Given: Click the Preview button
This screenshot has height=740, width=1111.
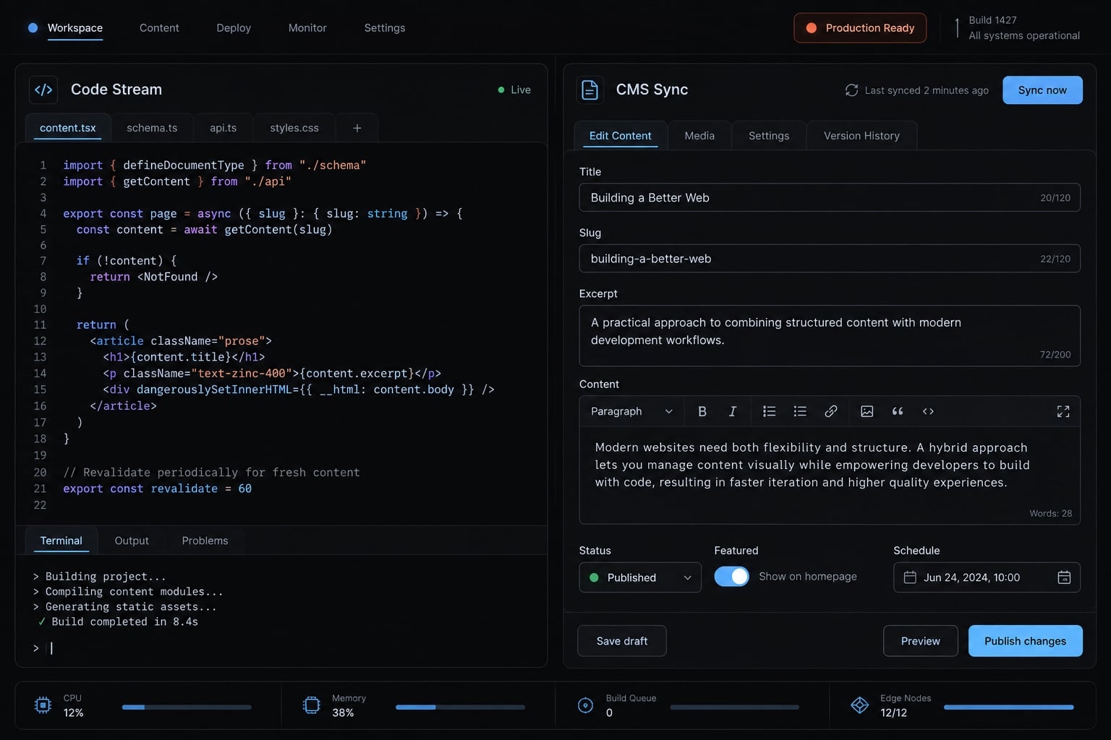Looking at the screenshot, I should click(x=921, y=641).
